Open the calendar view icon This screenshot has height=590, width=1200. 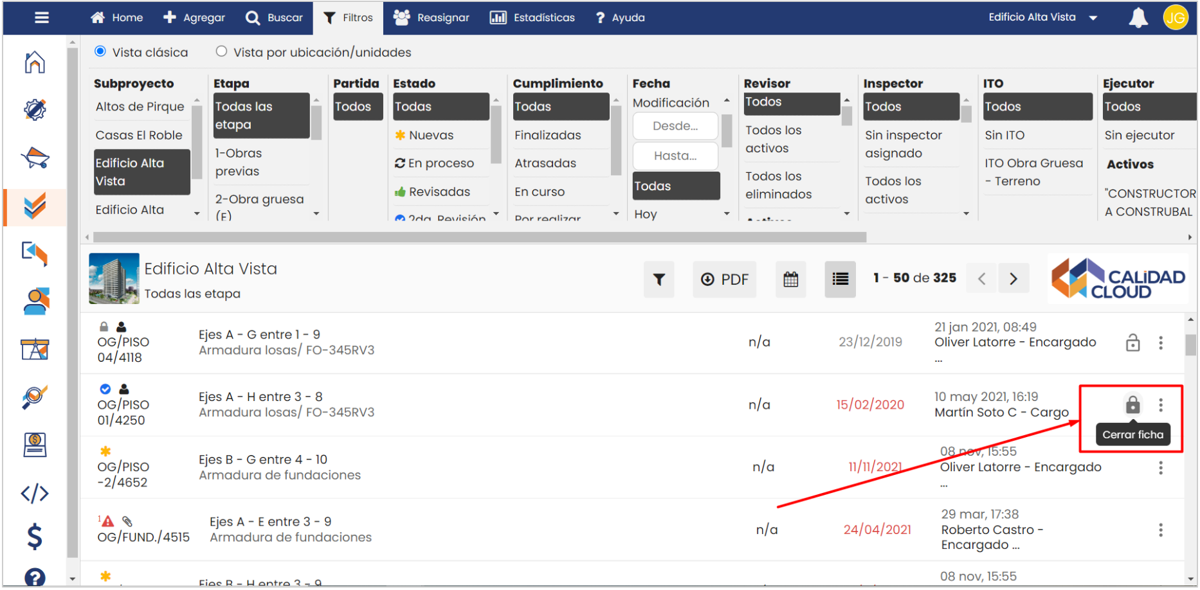(x=790, y=280)
